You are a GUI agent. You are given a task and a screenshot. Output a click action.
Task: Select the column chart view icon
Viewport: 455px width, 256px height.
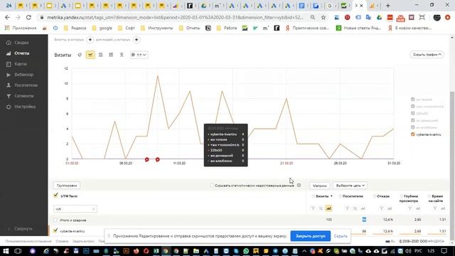point(111,55)
